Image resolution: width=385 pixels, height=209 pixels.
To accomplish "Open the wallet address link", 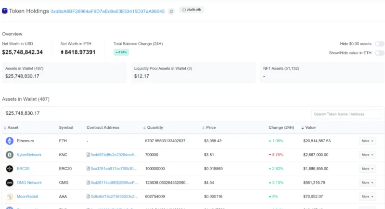I will click(x=107, y=11).
